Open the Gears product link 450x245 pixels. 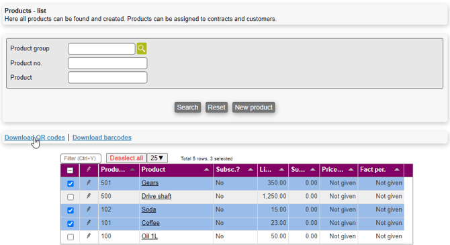tap(150, 183)
